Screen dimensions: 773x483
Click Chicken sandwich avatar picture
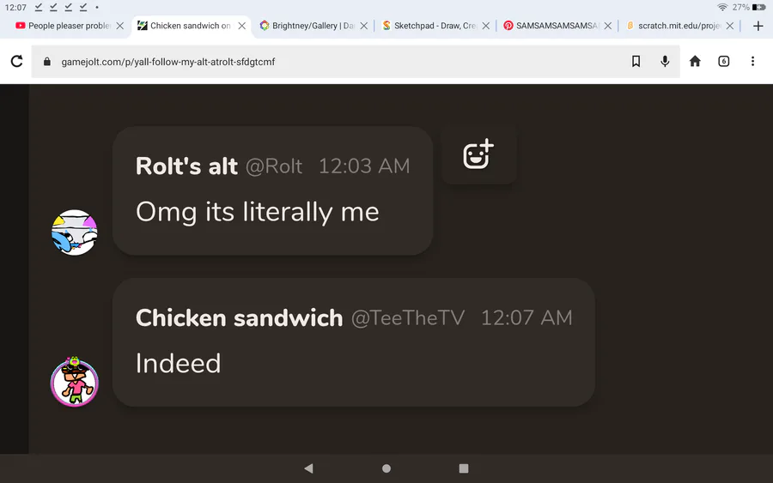75,382
